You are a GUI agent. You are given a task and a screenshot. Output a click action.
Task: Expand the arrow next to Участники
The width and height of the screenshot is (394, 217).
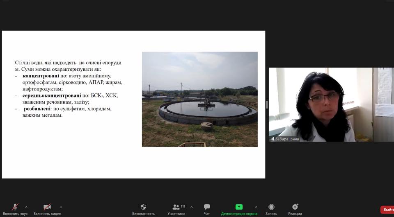[x=192, y=207]
